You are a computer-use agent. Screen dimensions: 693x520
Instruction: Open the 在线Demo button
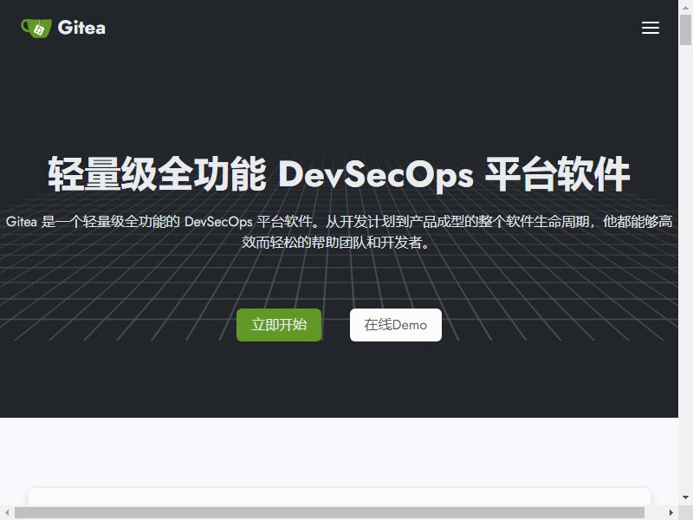tap(396, 324)
